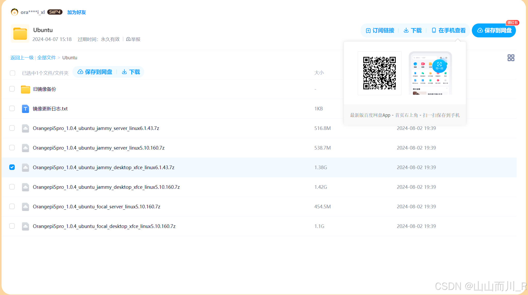Click the 旧镜像备份 folder icon
The image size is (528, 295).
click(x=25, y=89)
